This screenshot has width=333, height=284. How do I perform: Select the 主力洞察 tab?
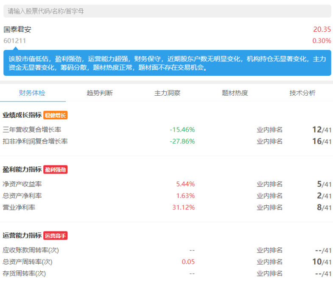[x=167, y=93]
